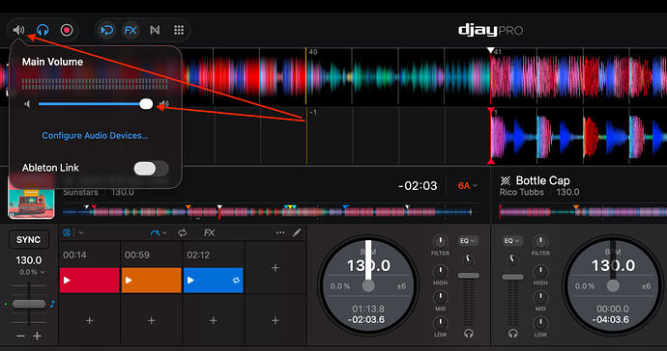Viewport: 667px width, 351px height.
Task: Click the deck 1 LOW EQ knob
Action: tap(440, 323)
